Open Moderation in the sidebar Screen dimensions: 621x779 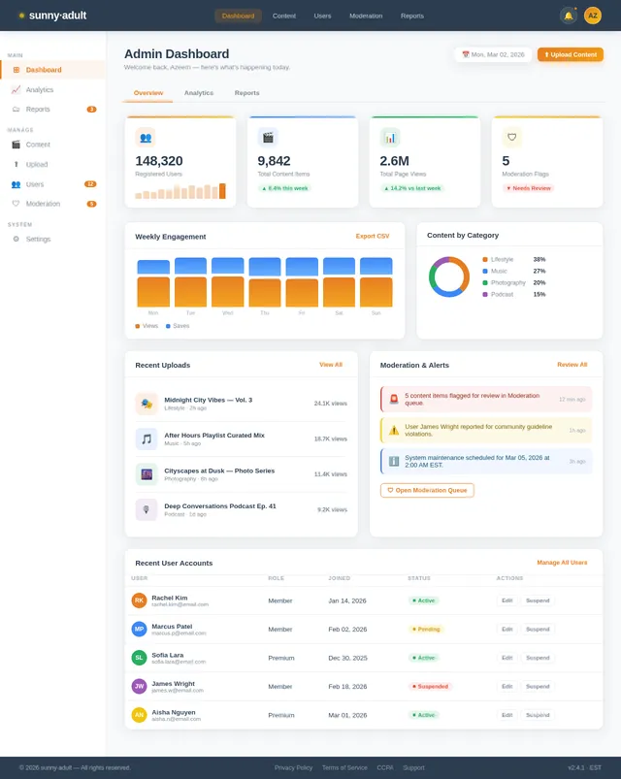pos(53,204)
